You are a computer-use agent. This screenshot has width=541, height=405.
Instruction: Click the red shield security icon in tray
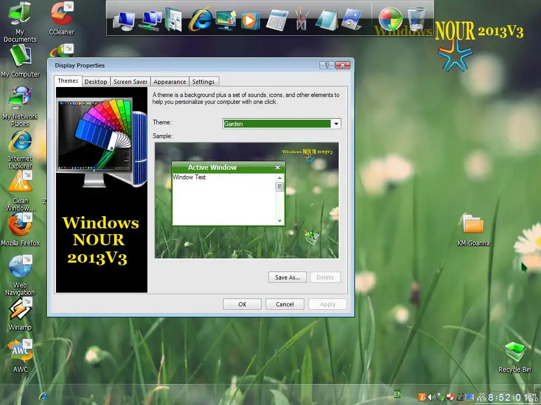coord(450,397)
